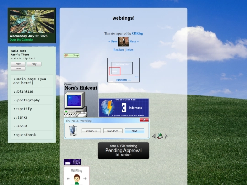Click the retro computer image in Nora's Hideout
Screen dimensions: 247x185
click(x=75, y=105)
